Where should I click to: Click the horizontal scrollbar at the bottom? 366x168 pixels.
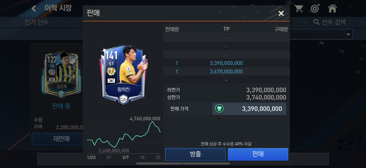[x=183, y=164]
